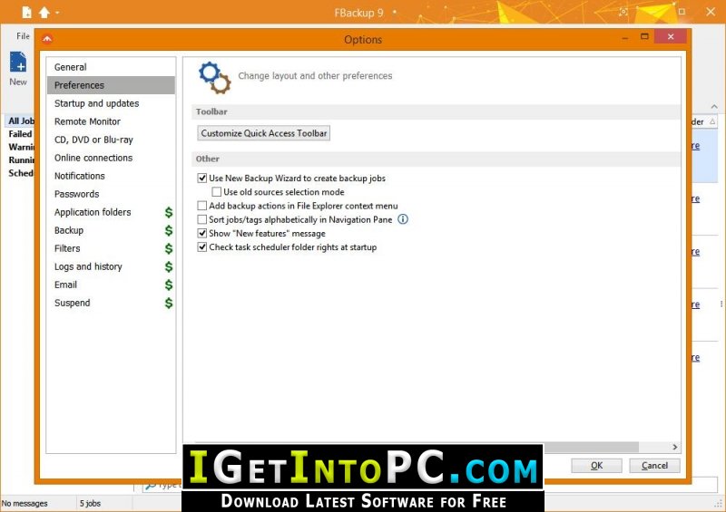Select All Jobs in main window sidebar

[x=21, y=121]
